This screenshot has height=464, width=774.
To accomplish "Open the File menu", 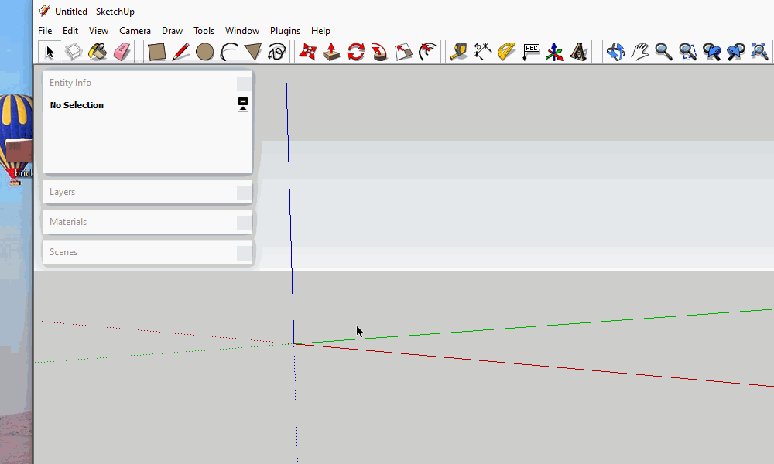I will tap(45, 31).
